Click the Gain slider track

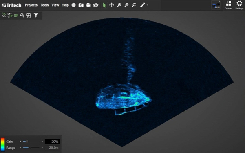click(31, 142)
